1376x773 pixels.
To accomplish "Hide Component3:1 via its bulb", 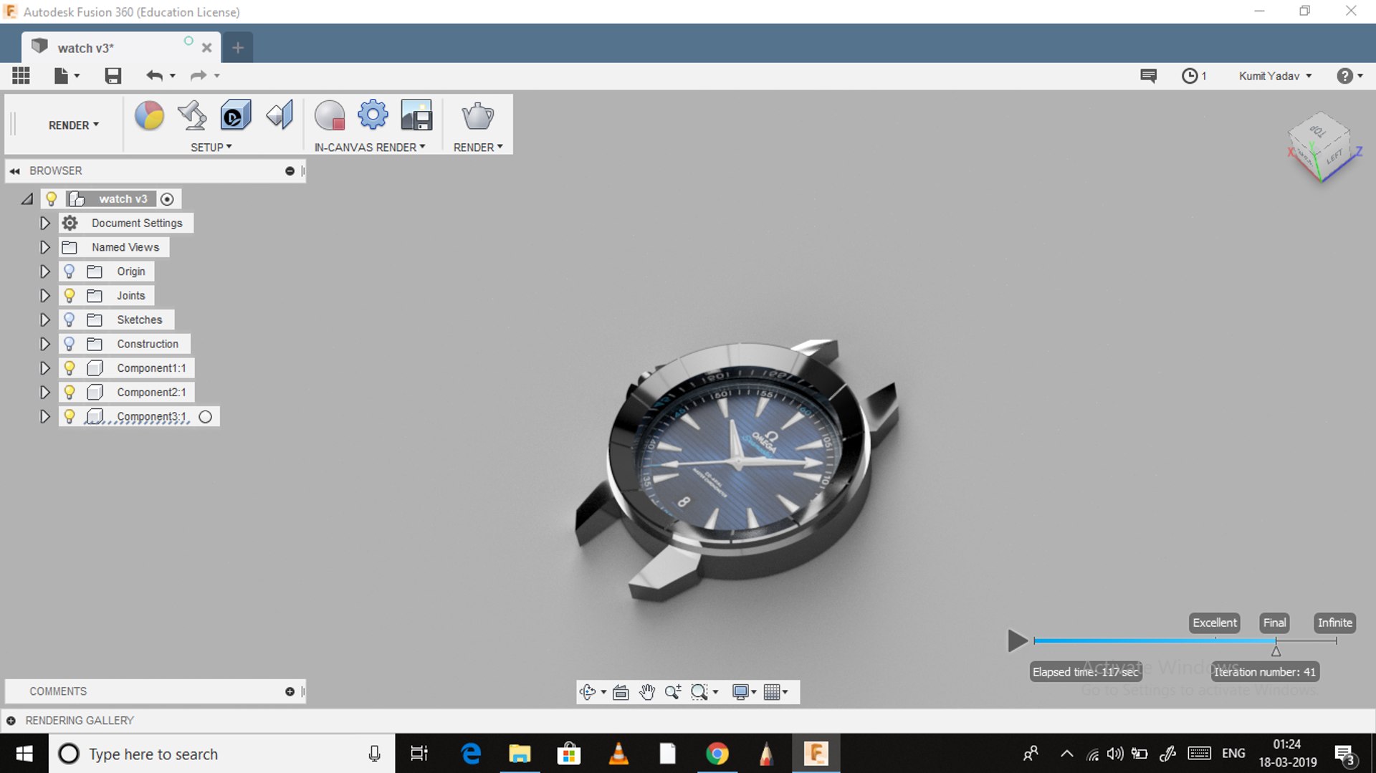I will pyautogui.click(x=69, y=416).
